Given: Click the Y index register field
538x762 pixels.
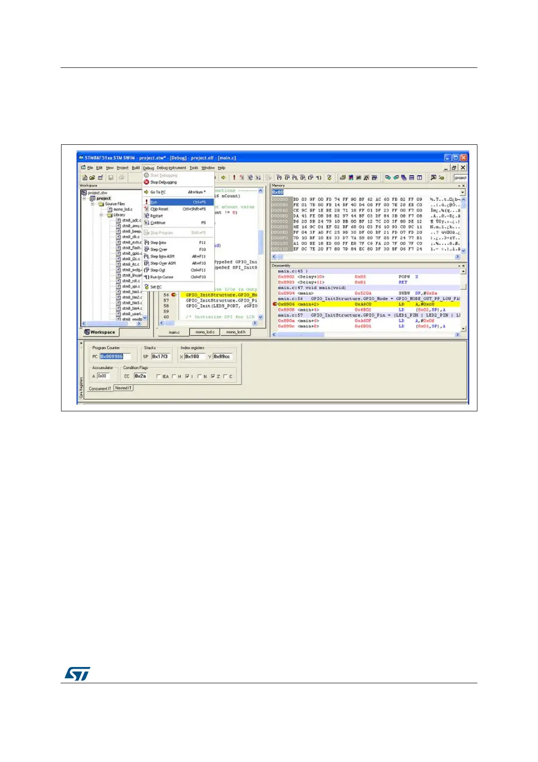Looking at the screenshot, I should coord(223,357).
